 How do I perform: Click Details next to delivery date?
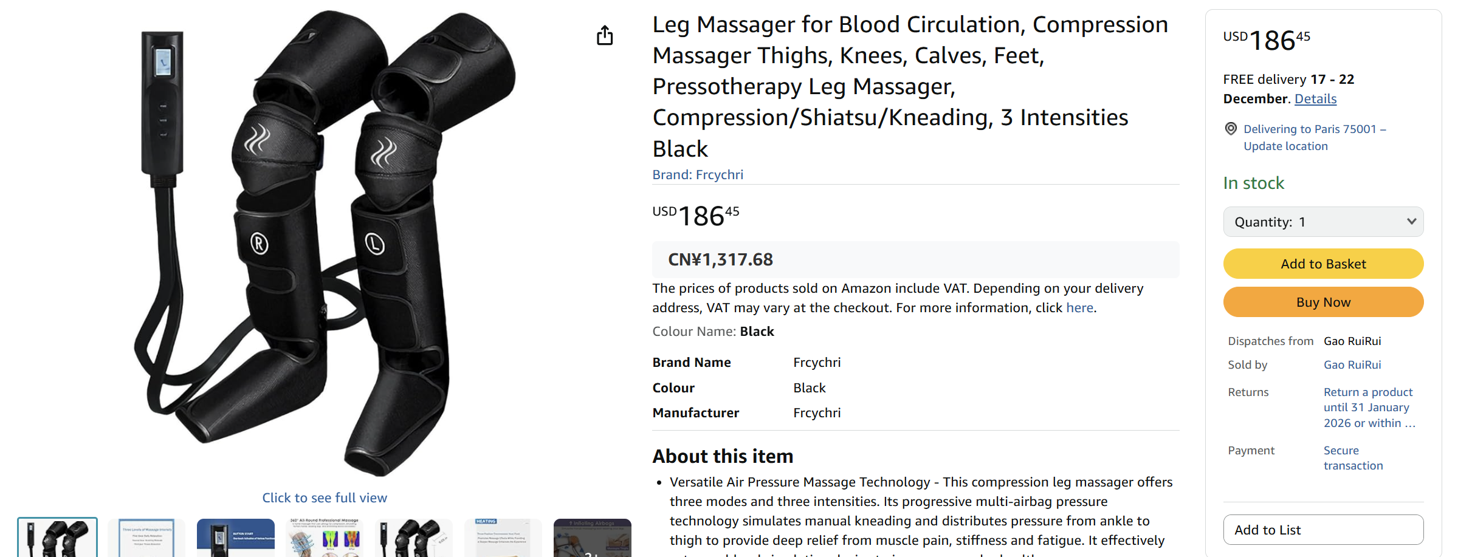point(1315,98)
